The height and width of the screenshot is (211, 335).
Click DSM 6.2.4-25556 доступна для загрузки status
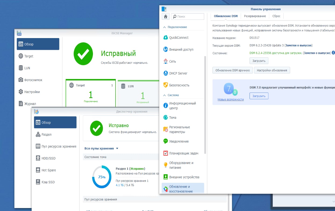pyautogui.click(x=276, y=53)
